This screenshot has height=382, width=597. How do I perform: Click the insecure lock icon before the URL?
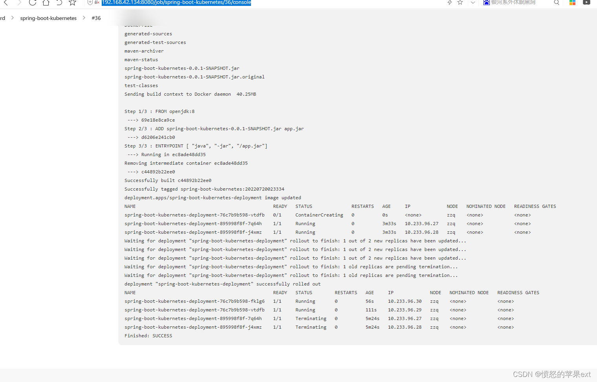[x=97, y=2]
